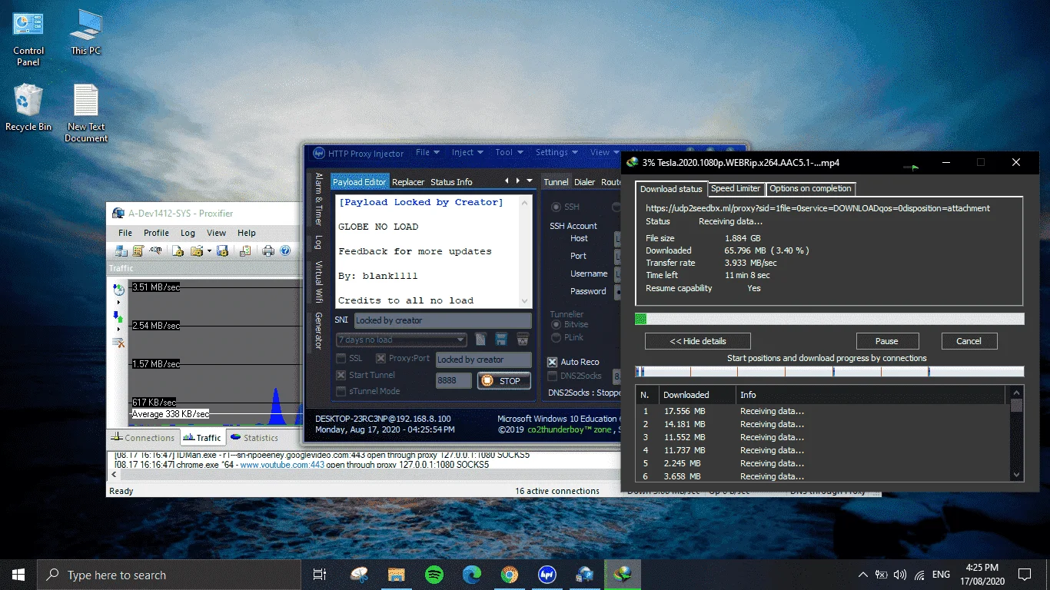
Task: Switch to the Speed Limiter tab in download window
Action: [736, 188]
